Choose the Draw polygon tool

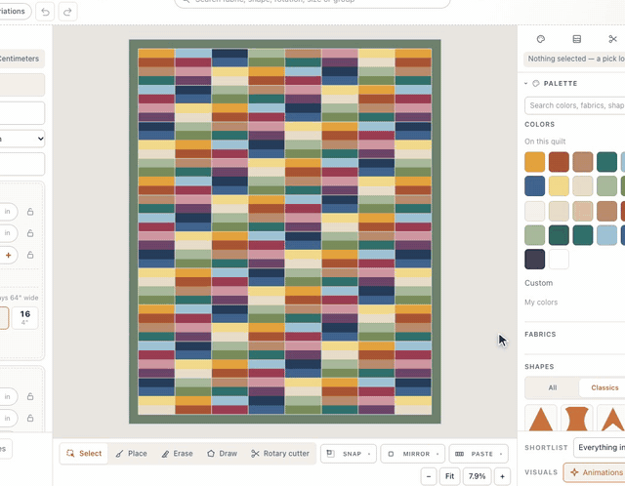[x=222, y=454]
